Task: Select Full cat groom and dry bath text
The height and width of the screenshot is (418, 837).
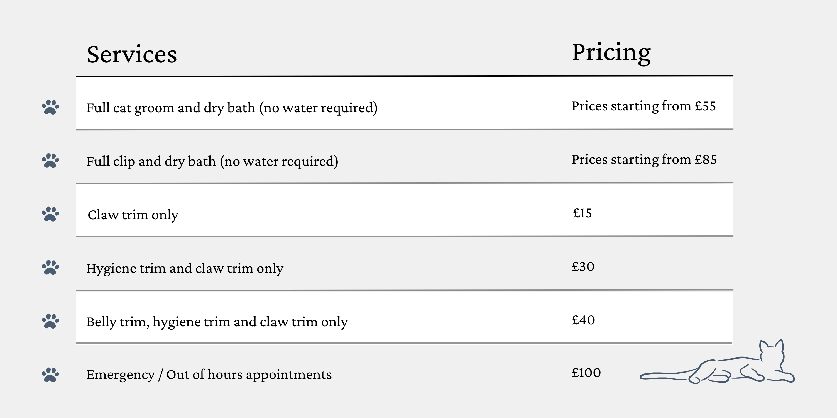Action: click(232, 108)
